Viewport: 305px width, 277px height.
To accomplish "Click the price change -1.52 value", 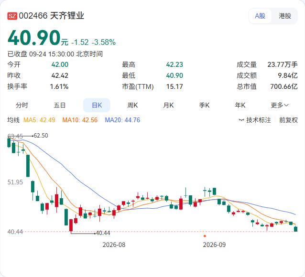I will (80, 42).
